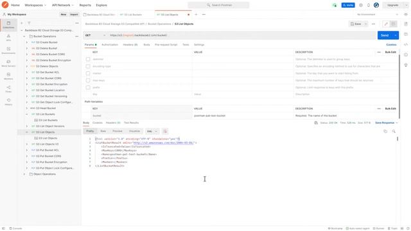Open the settings gear in header
This screenshot has width=411, height=231.
[x=361, y=5]
